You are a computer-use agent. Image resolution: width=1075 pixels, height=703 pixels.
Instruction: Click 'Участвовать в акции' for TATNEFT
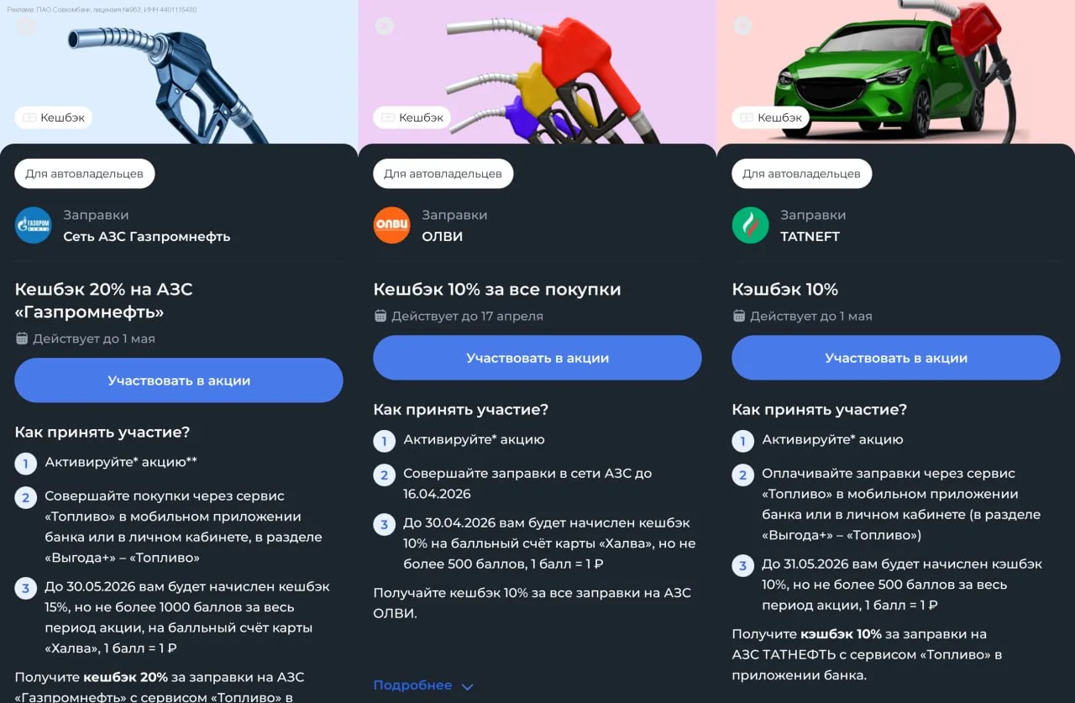(896, 358)
